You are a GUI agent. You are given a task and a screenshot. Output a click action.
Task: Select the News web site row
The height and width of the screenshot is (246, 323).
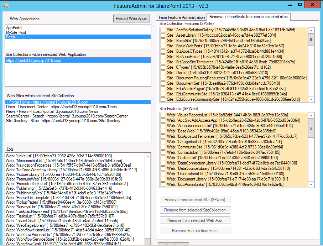[78, 111]
